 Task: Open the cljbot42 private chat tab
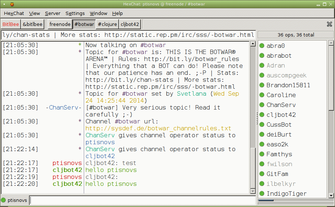coord(130,24)
